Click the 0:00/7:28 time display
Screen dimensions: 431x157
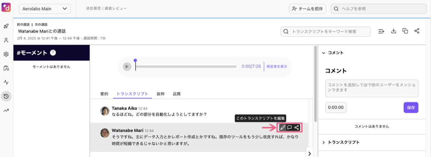(x=251, y=66)
